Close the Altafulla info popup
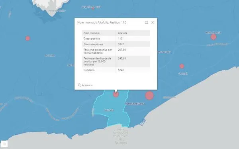This screenshot has width=239, height=149. (153, 23)
